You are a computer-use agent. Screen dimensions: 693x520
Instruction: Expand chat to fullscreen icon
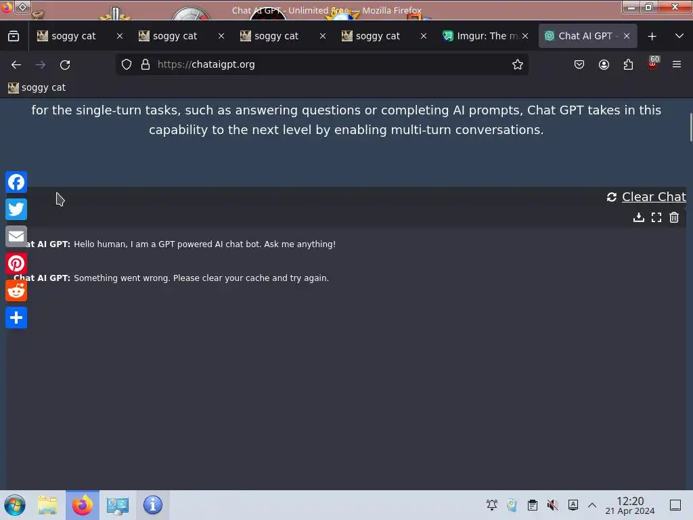point(656,217)
